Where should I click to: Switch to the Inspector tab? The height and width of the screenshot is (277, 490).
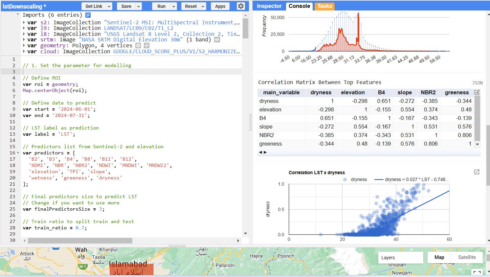pyautogui.click(x=269, y=6)
